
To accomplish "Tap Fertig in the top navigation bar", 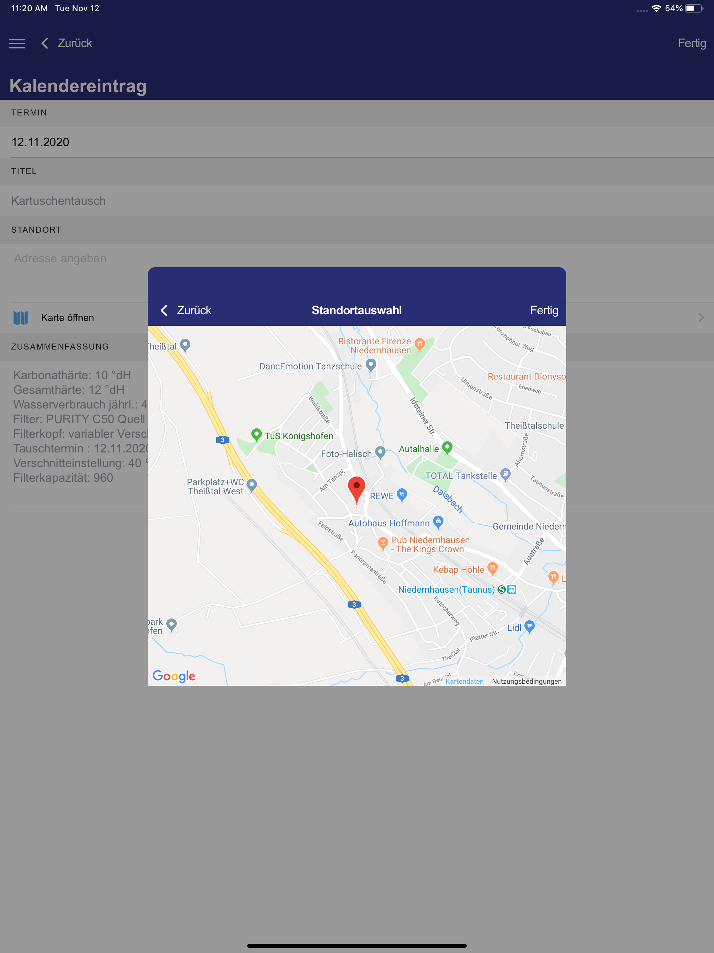I will tap(692, 43).
